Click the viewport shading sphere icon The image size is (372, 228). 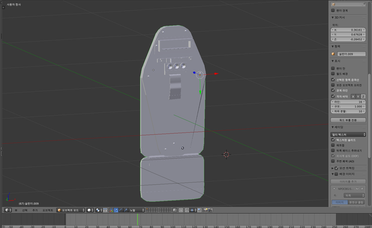89,210
